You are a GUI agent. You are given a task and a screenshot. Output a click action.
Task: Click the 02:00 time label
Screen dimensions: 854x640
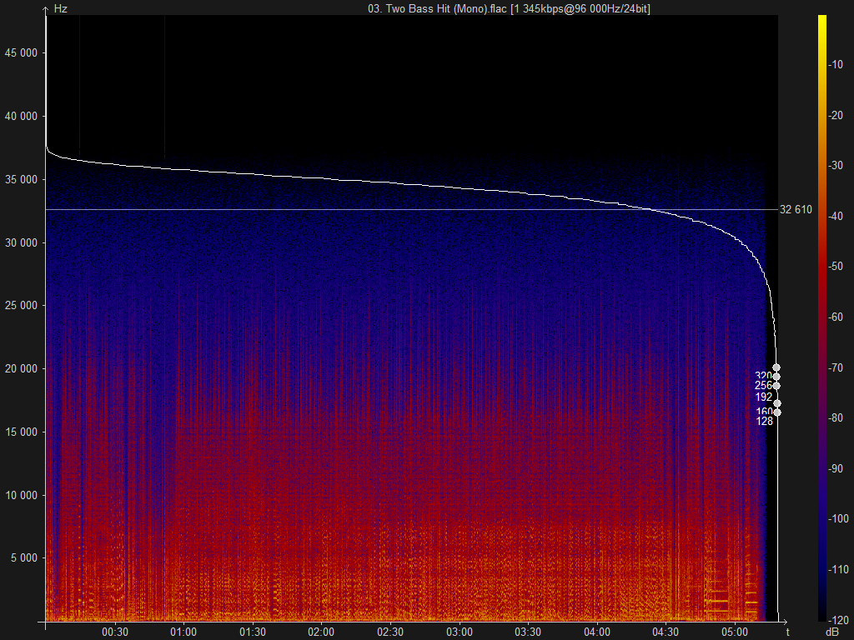[x=321, y=632]
